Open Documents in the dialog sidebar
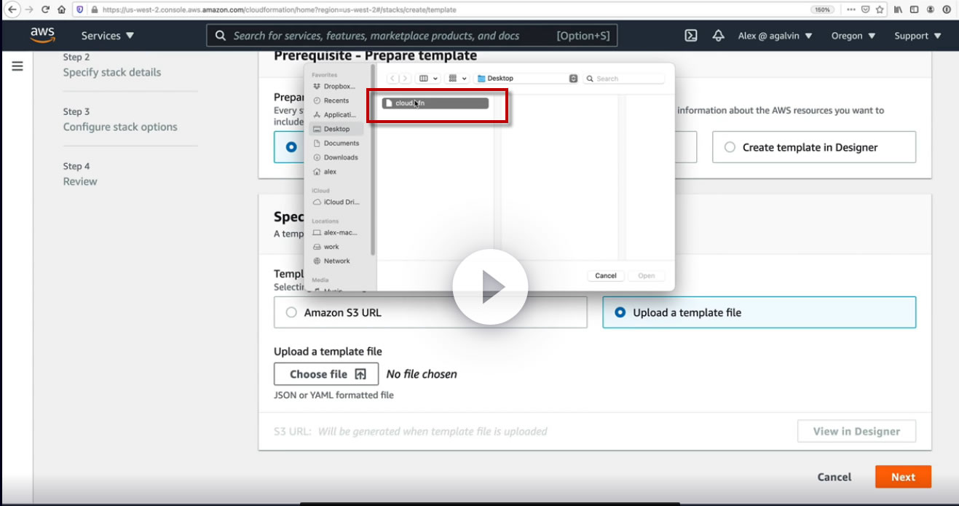959x506 pixels. pyautogui.click(x=336, y=143)
